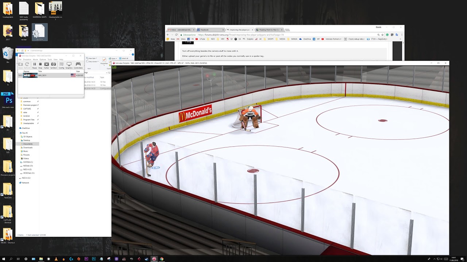Click the FullScr toolbar icon in Dolphin
467x262 pixels.
point(46,65)
